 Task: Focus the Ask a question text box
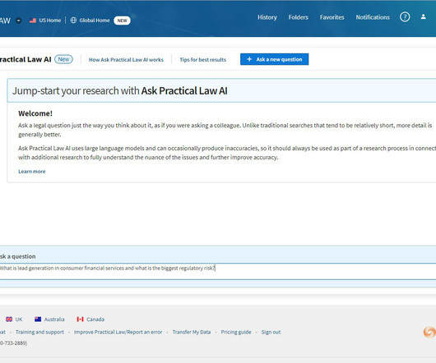pos(218,271)
